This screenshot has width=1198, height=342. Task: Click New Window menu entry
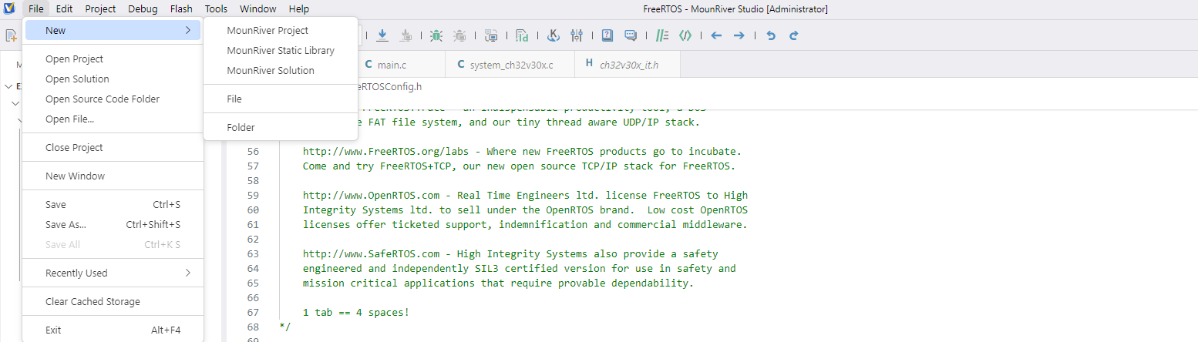point(113,176)
